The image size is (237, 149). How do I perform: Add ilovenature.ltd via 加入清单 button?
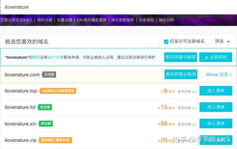click(x=216, y=107)
